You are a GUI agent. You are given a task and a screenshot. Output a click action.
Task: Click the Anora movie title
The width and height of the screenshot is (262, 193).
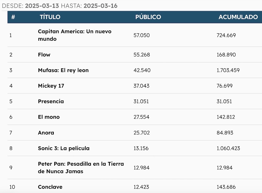[46, 133]
